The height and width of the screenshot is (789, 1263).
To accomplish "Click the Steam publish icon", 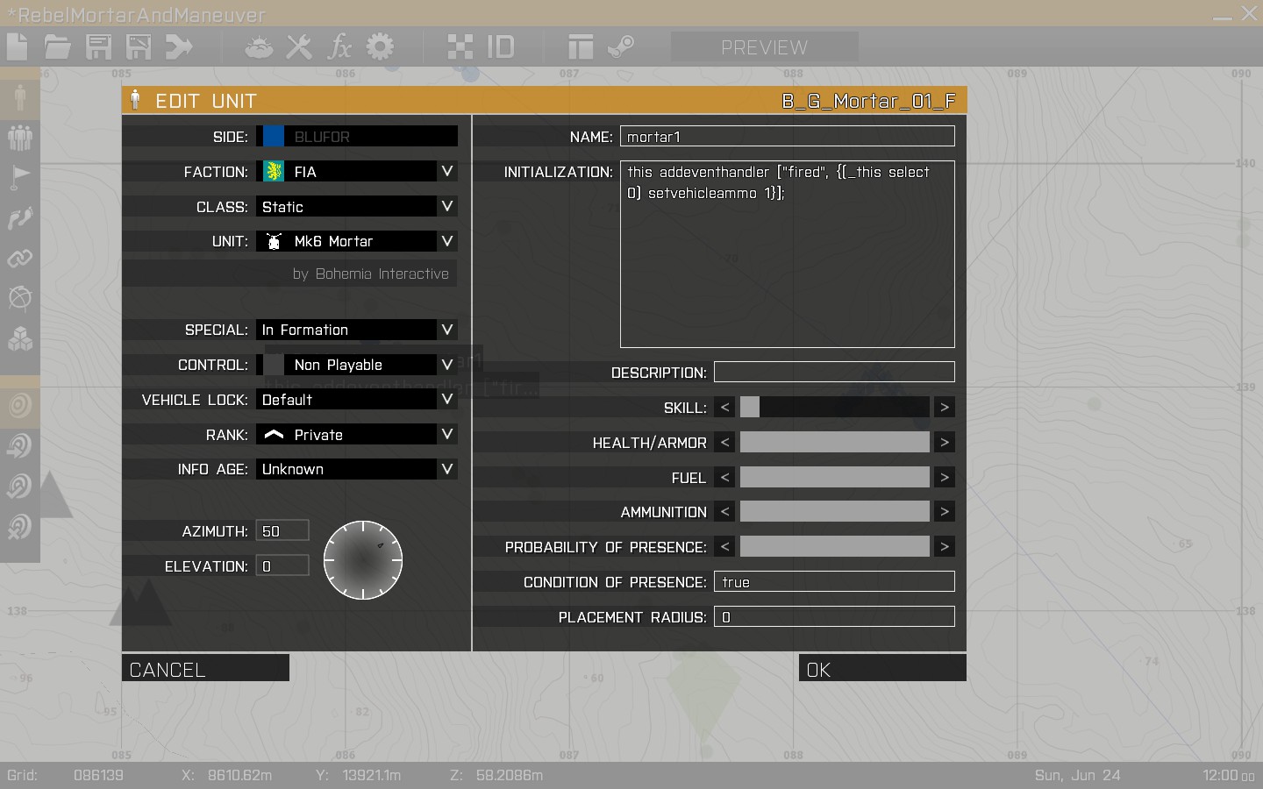I will [x=621, y=46].
